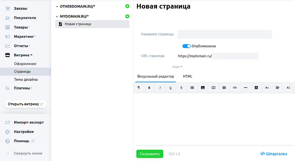
Task: Click inside the visual editor text area
Action: [214, 119]
